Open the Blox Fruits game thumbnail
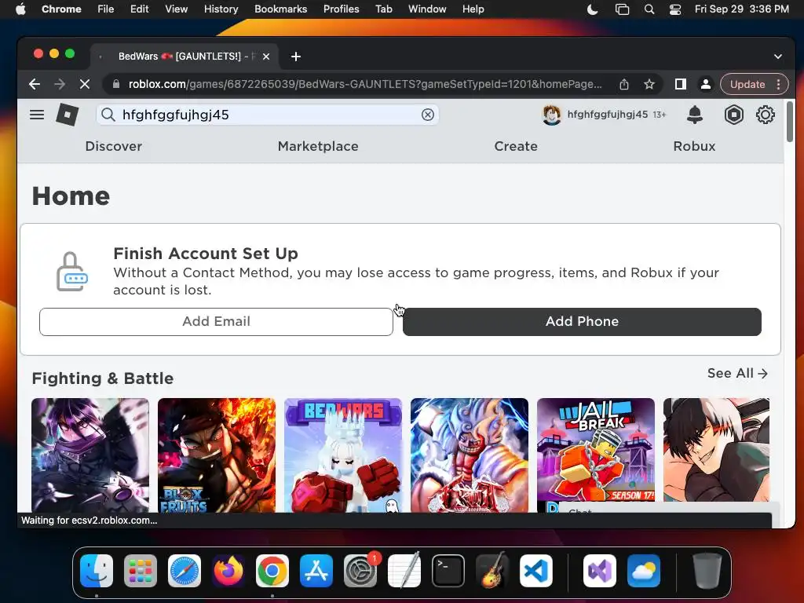 (x=217, y=455)
